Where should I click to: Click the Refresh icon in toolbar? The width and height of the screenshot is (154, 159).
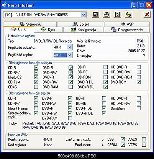tap(118, 15)
